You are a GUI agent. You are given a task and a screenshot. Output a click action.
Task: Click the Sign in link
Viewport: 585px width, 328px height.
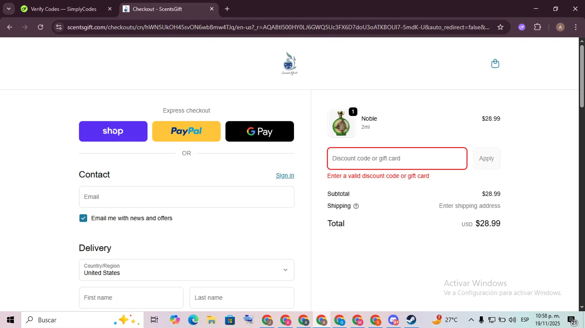[285, 175]
